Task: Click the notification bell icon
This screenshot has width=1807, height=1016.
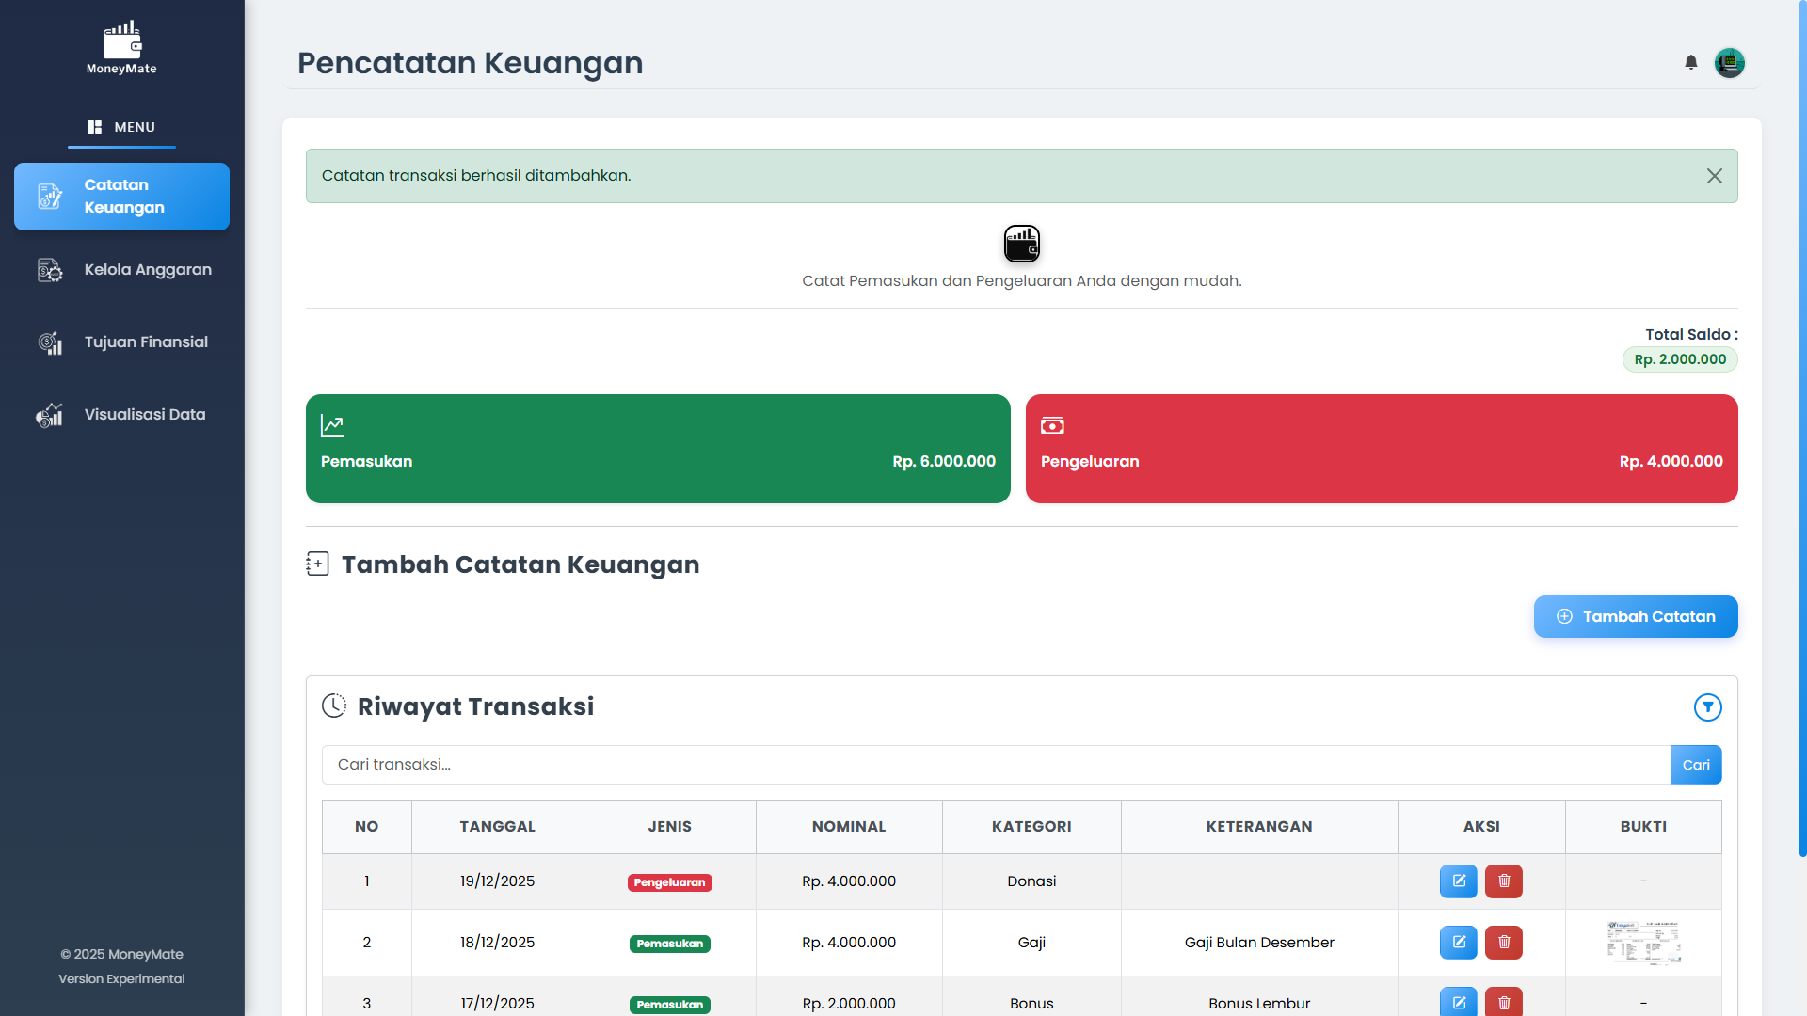Action: [x=1691, y=62]
